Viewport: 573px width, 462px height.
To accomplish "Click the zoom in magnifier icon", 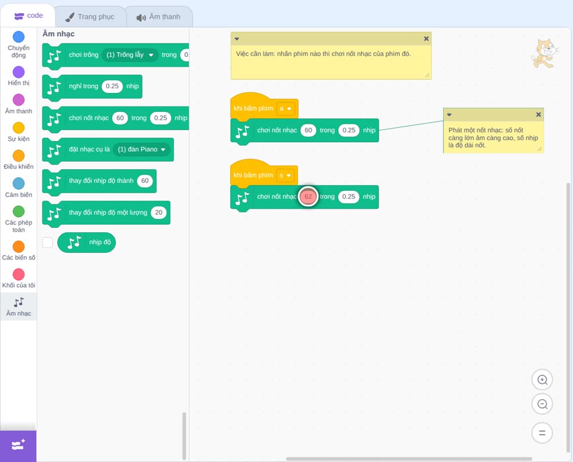I will (x=542, y=380).
